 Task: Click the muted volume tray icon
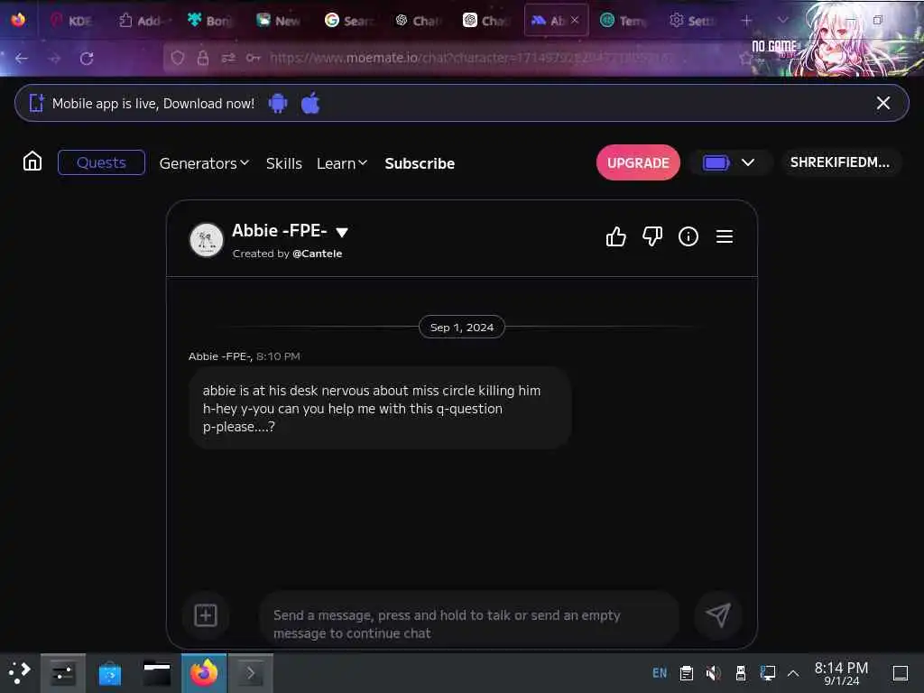click(x=713, y=673)
